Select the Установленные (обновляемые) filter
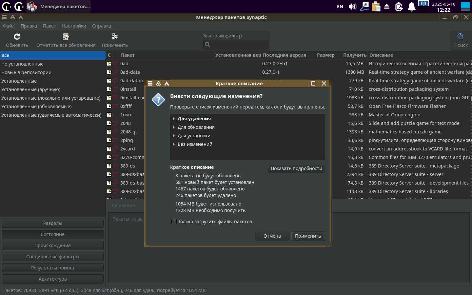Viewport: 472px width, 295px height. 36,107
